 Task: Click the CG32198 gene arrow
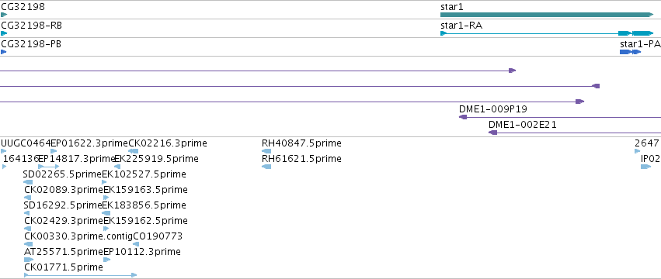pos(4,15)
